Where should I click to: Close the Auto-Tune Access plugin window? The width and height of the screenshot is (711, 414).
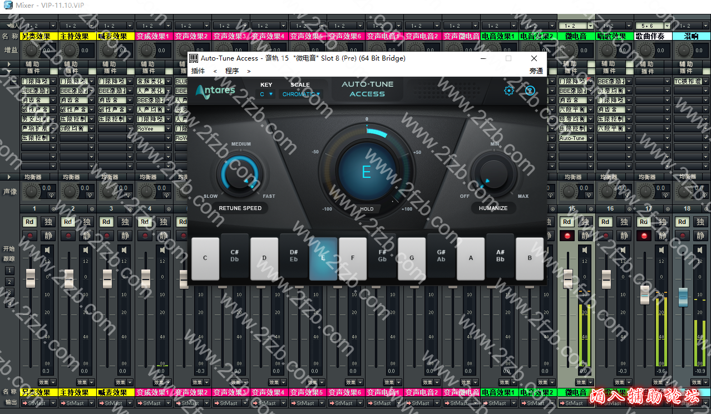(x=534, y=58)
